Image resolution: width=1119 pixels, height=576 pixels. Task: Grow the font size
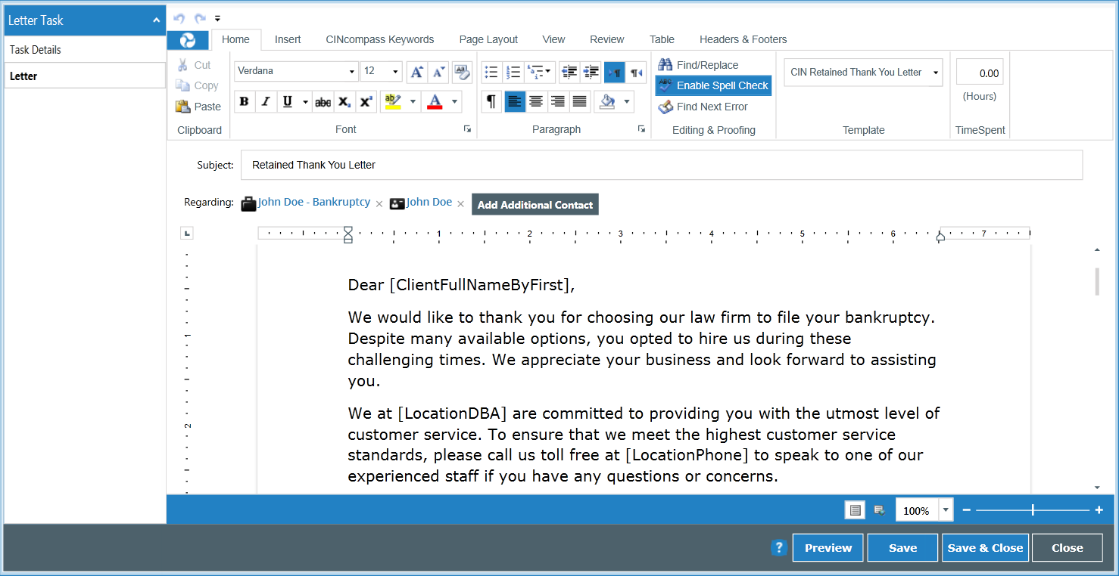[x=416, y=73]
